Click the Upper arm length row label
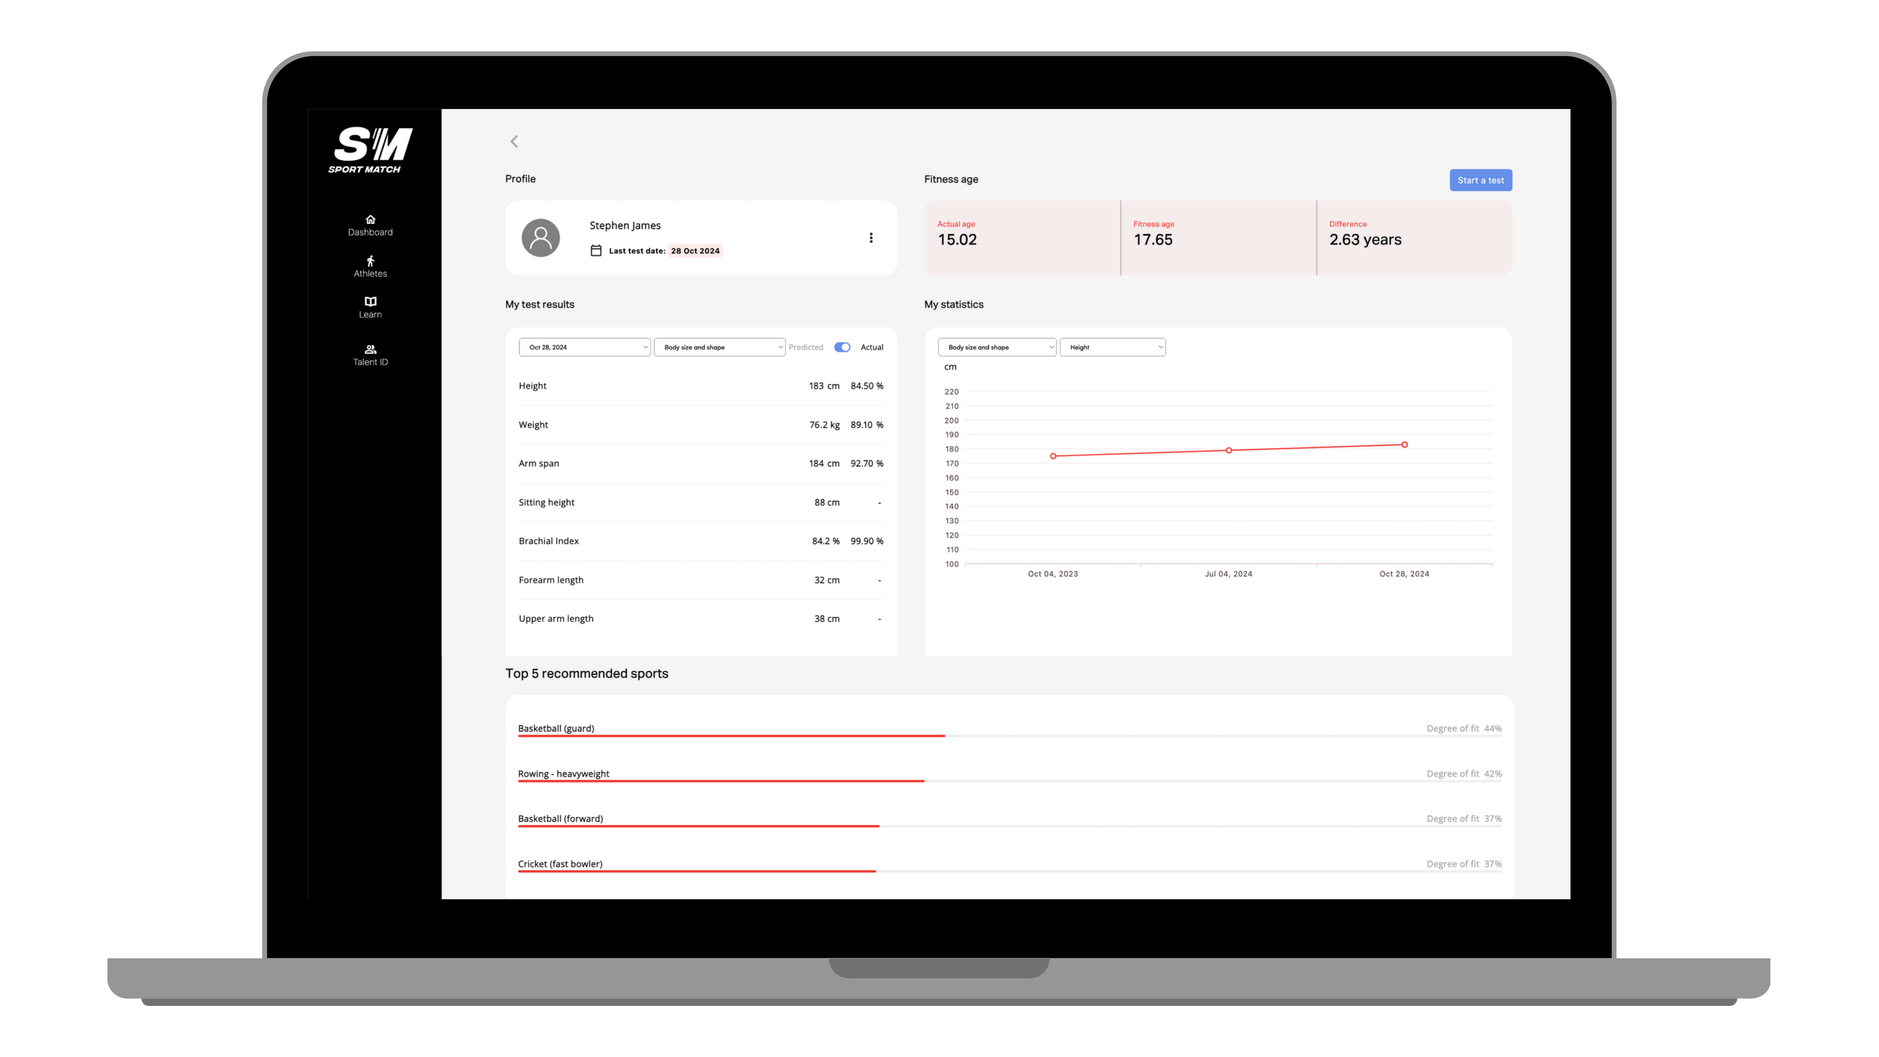The width and height of the screenshot is (1879, 1057). (x=556, y=619)
